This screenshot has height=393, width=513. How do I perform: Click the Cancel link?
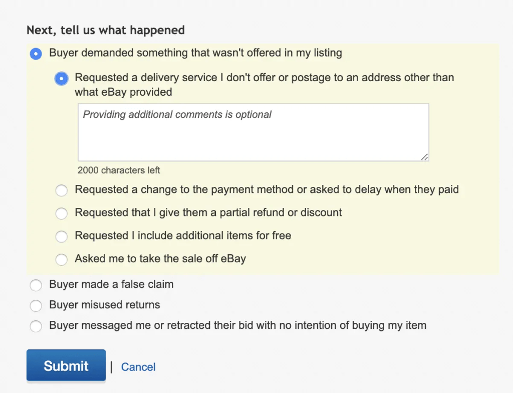138,367
